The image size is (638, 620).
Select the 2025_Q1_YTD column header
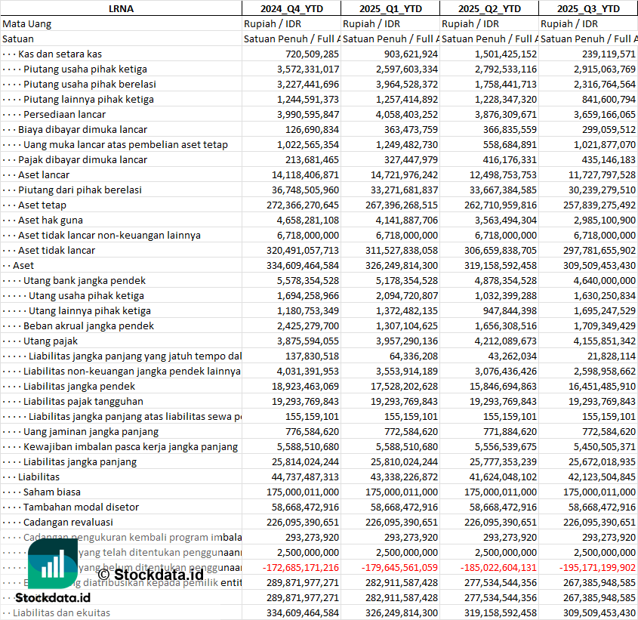pos(390,8)
